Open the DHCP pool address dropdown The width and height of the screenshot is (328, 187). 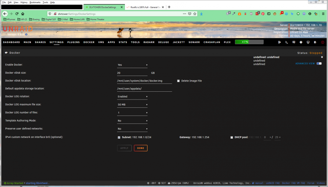267,138
